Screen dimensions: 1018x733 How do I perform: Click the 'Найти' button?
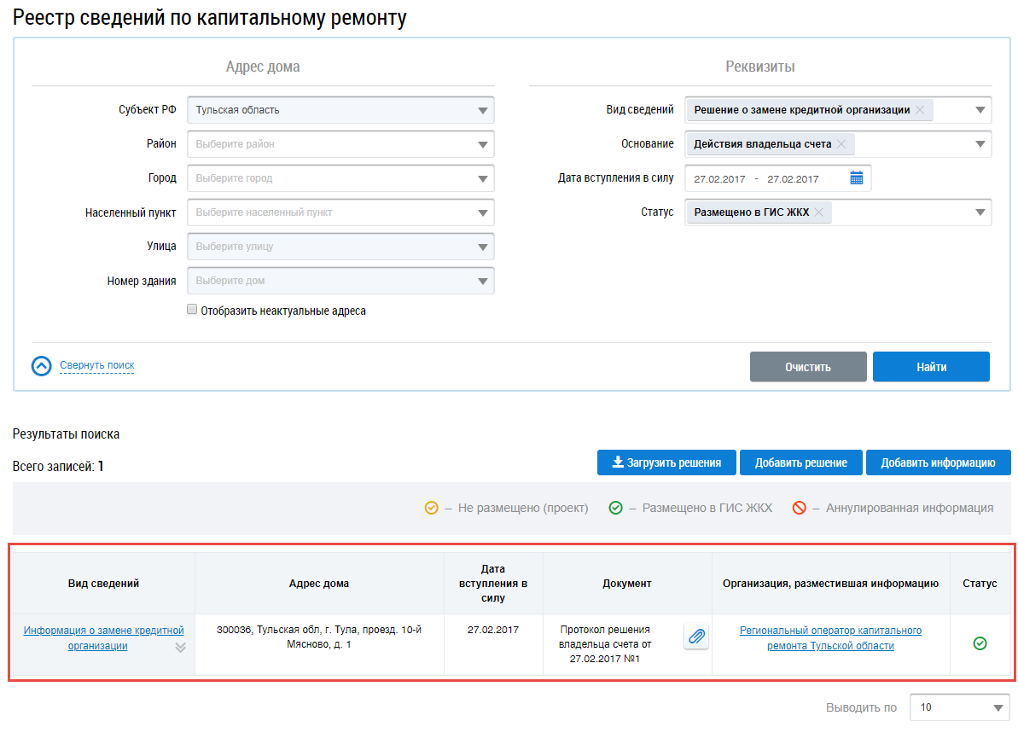point(931,367)
